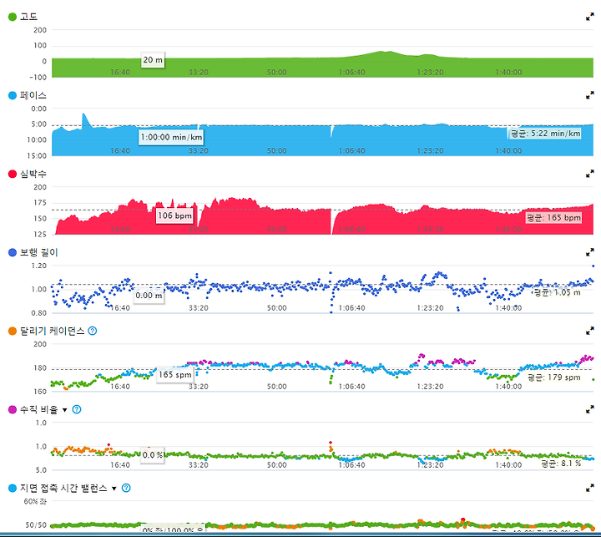The width and height of the screenshot is (601, 537).
Task: Expand the 지면 접촉 시간 밸런스 chart
Action: click(x=590, y=488)
